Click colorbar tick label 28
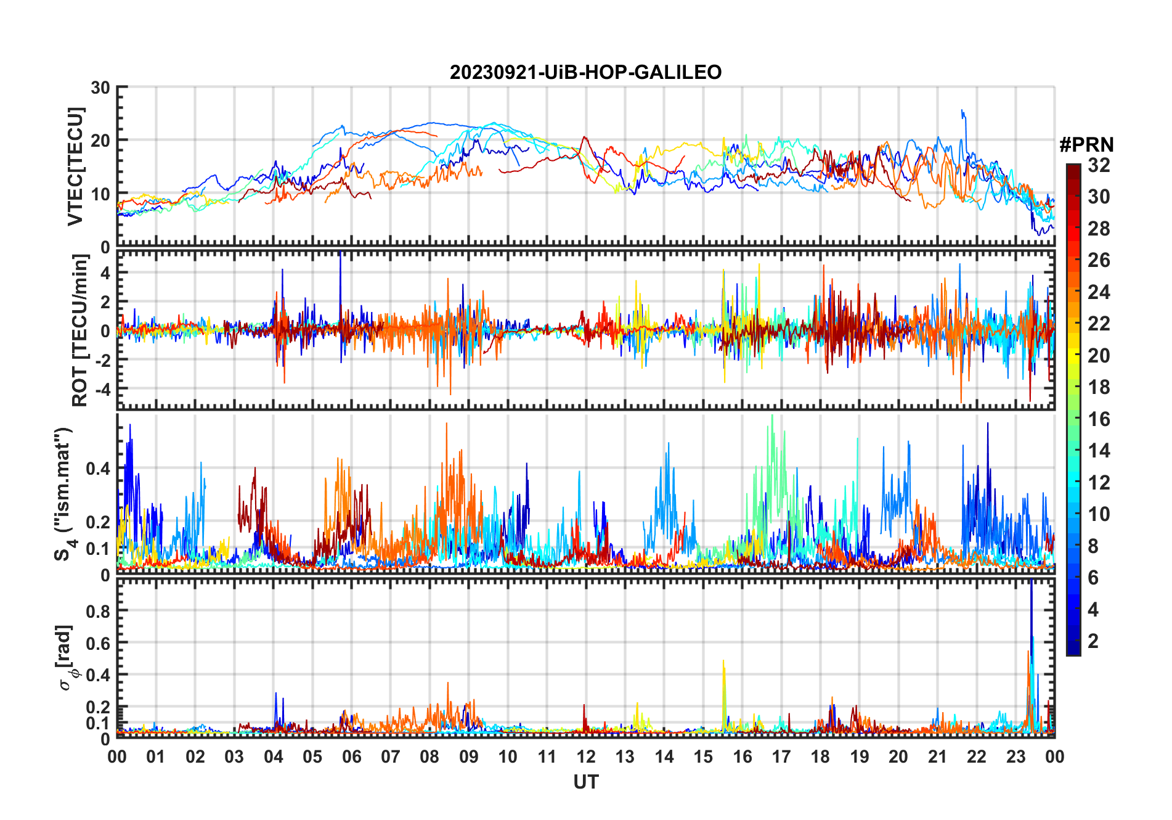 1099,229
